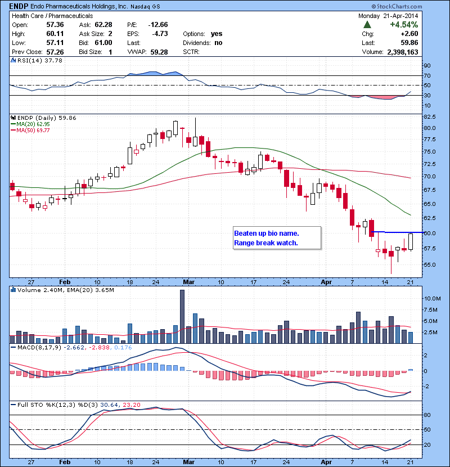This screenshot has width=450, height=467.
Task: Click the MACD(8,17,9) indicator label
Action: pyautogui.click(x=39, y=348)
